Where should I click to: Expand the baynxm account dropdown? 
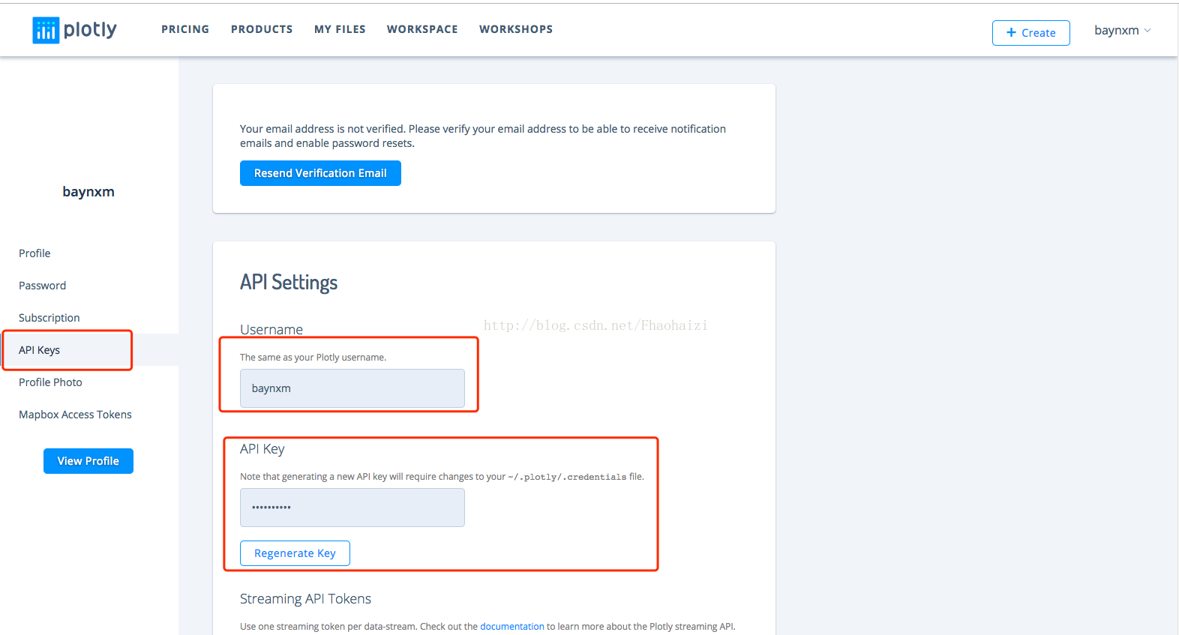tap(1122, 31)
